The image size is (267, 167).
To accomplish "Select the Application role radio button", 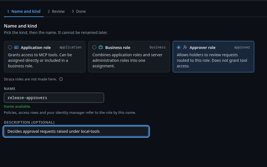I will (10, 47).
